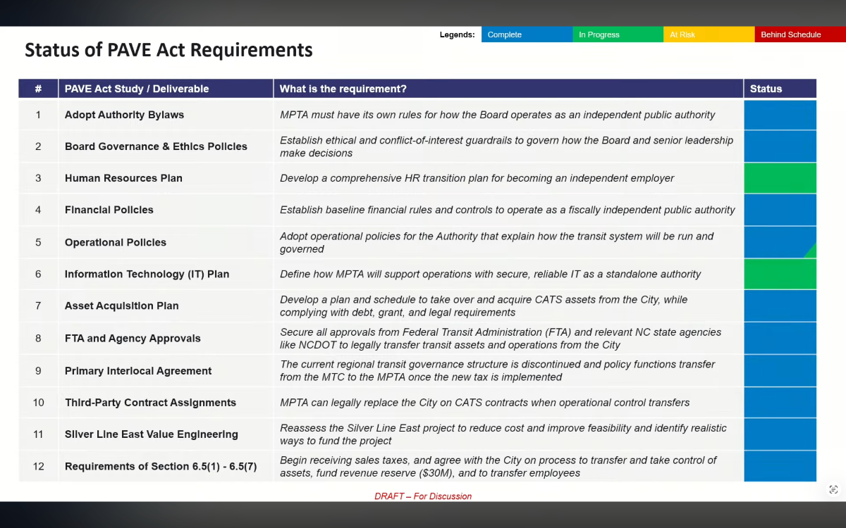Click the requirement starting 'Adopt operational policies'
The image size is (846, 528).
tap(496, 242)
